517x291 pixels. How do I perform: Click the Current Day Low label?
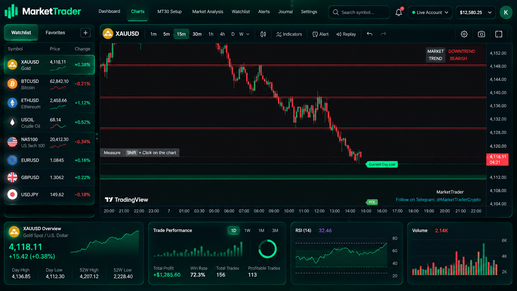[x=382, y=165]
